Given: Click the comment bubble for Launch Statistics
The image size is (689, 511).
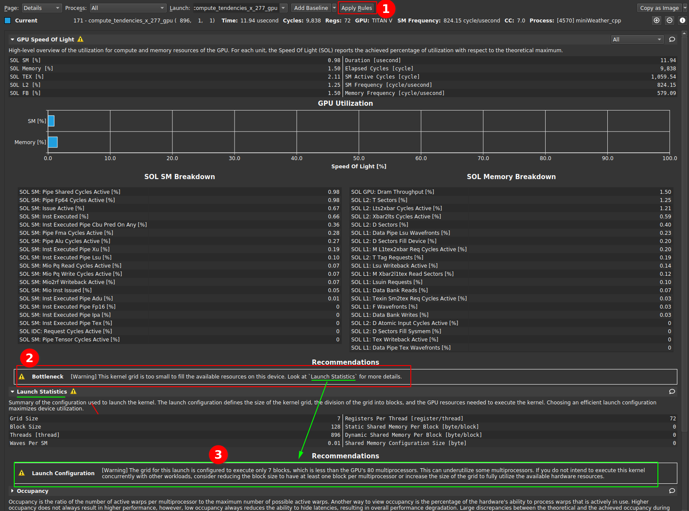Looking at the screenshot, I should coord(672,391).
